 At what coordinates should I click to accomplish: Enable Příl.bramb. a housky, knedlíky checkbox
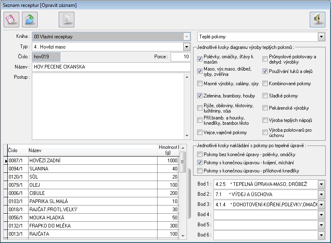[x=200, y=120]
